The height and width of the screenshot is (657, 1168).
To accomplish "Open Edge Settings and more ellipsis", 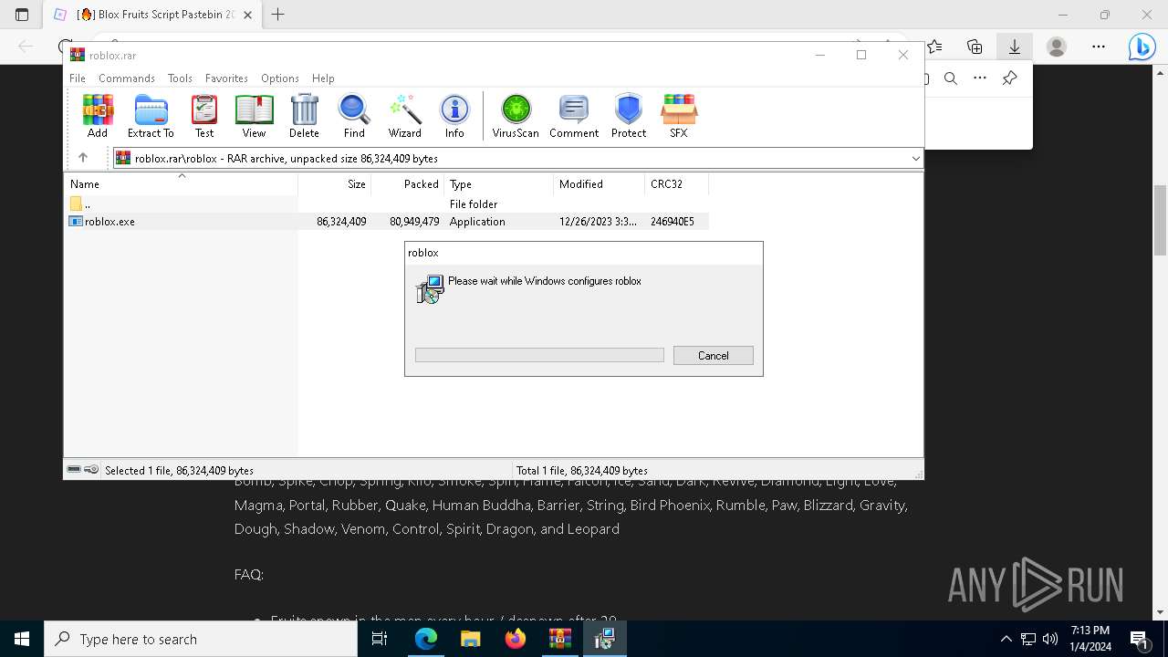I will click(1099, 47).
